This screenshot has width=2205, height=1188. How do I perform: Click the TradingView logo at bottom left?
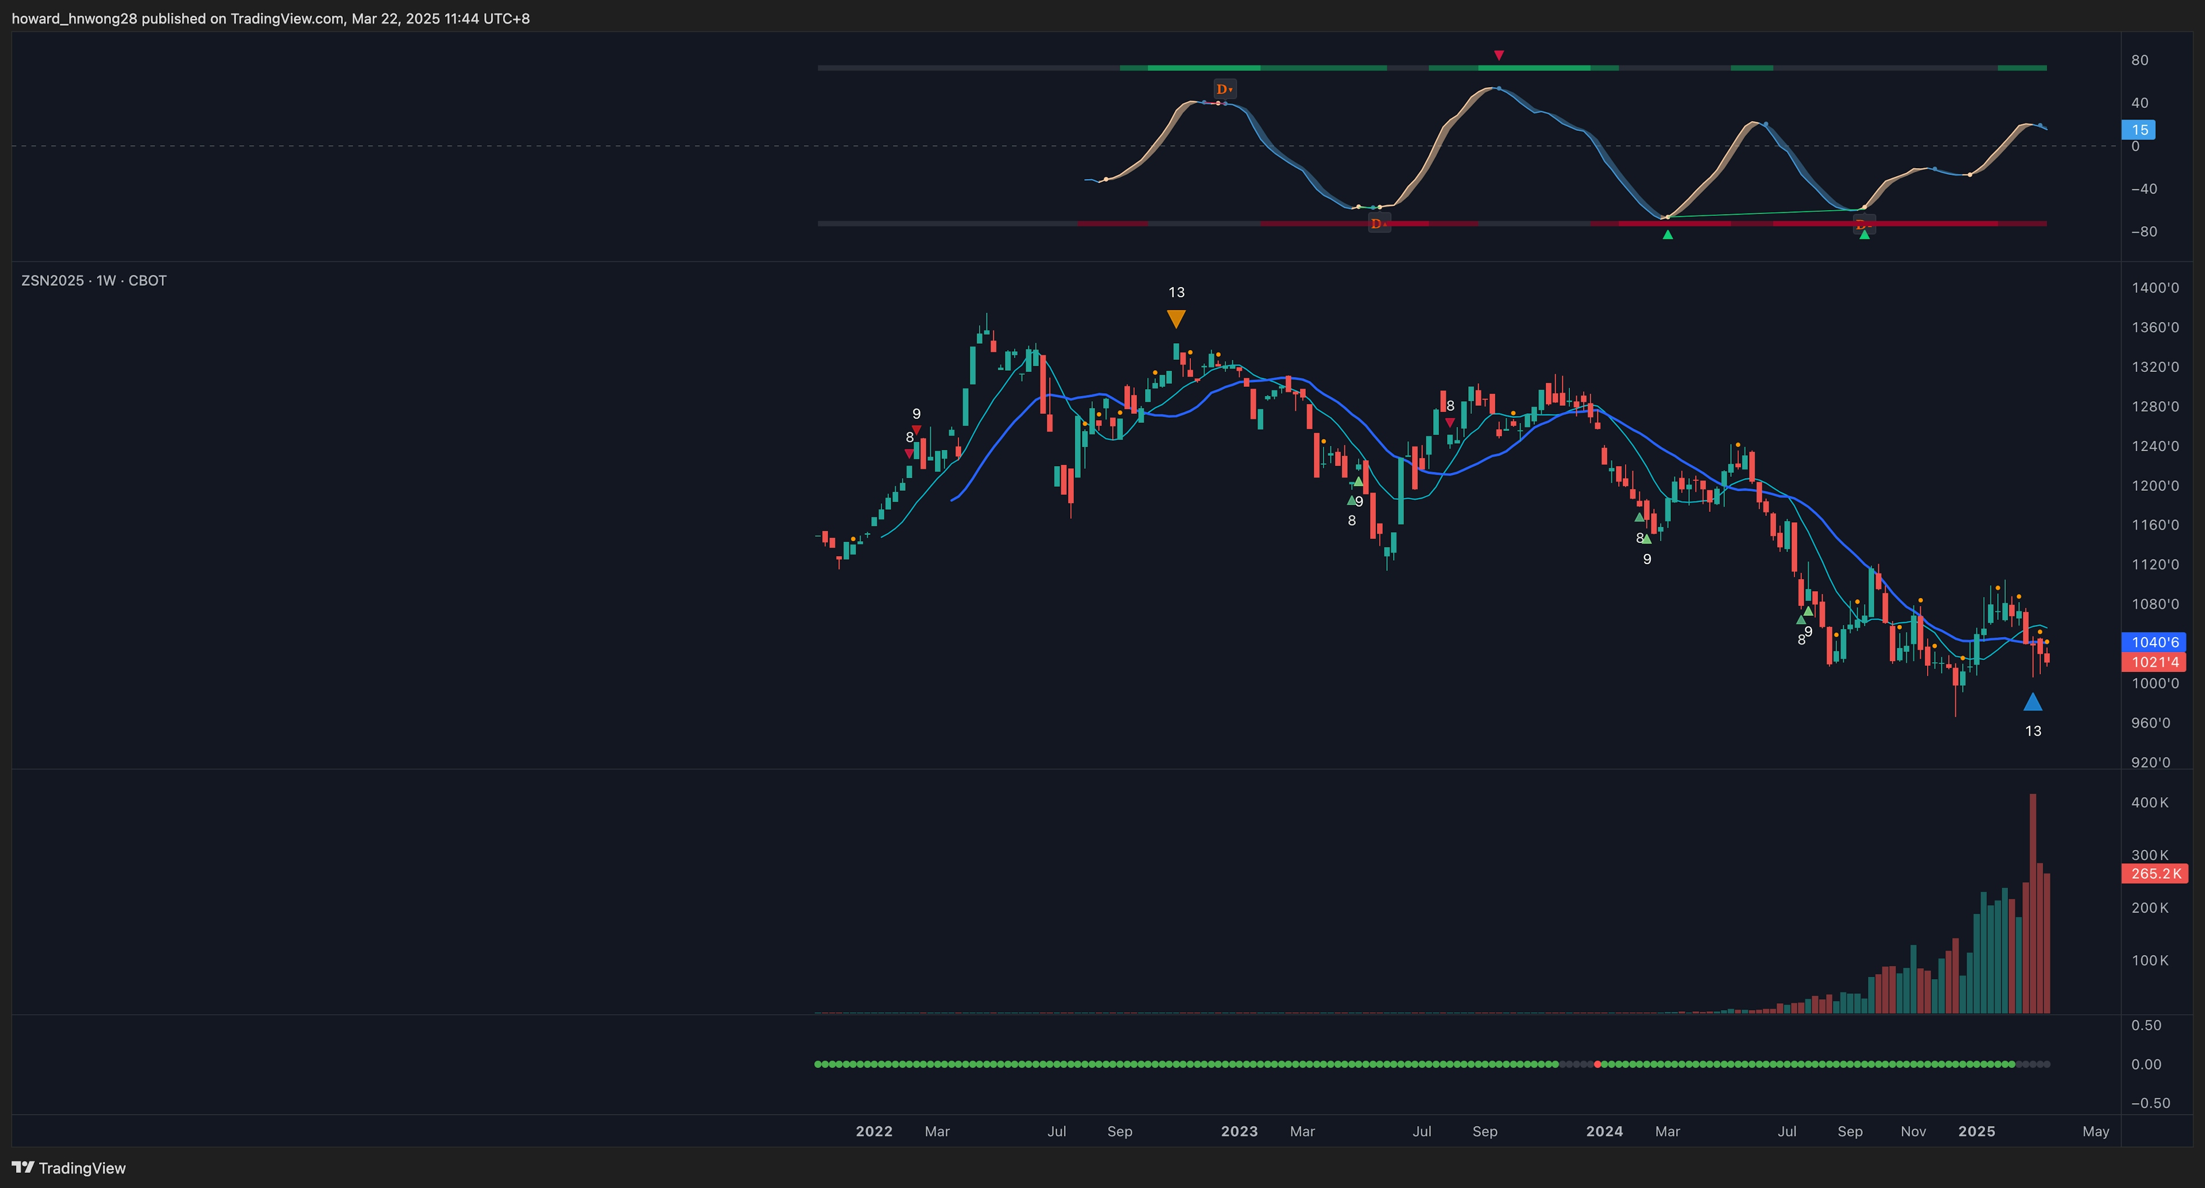[68, 1167]
